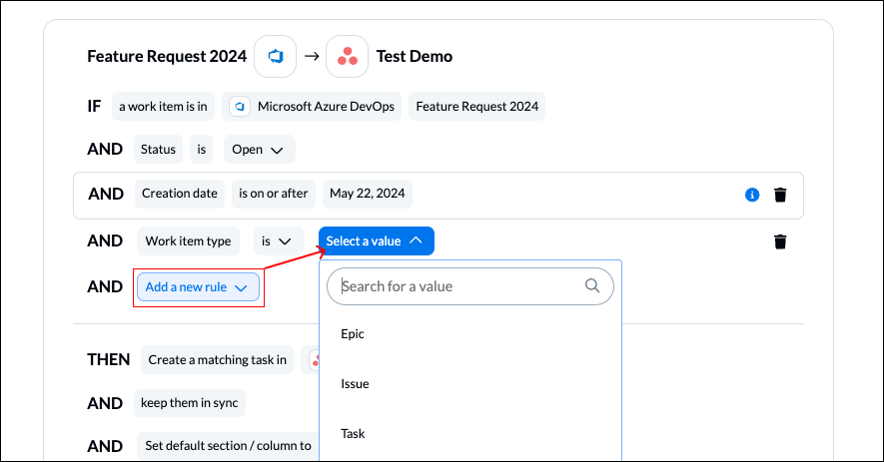Choose Issue from the value list

pyautogui.click(x=355, y=383)
